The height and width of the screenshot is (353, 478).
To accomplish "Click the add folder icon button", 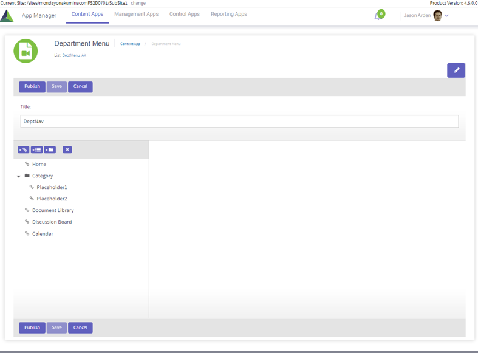I will coord(50,149).
